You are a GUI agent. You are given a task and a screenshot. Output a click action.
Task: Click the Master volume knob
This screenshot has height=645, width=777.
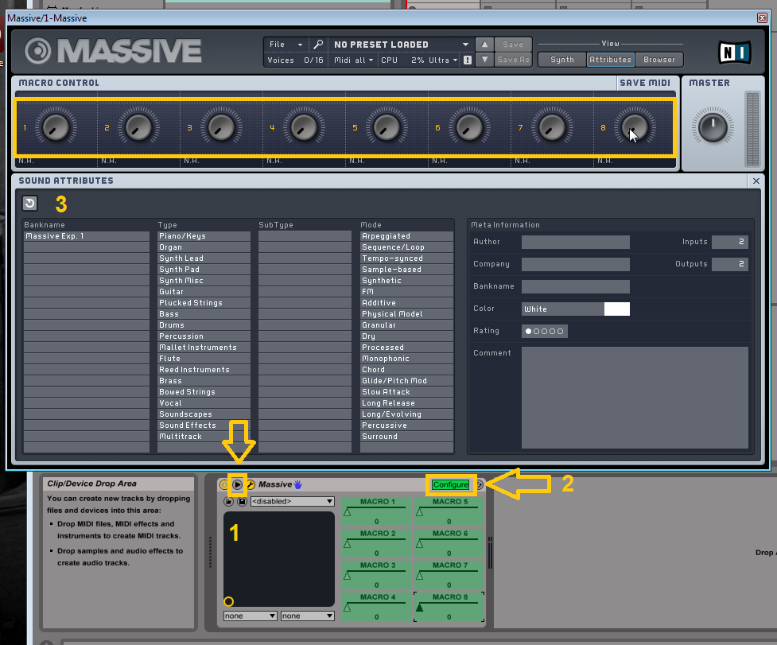point(713,126)
